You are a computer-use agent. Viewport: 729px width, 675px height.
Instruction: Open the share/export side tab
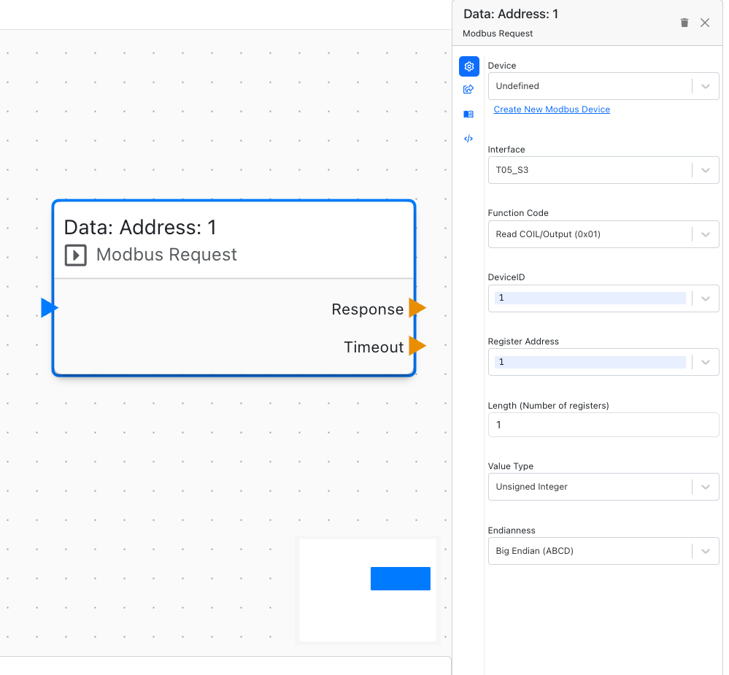469,90
